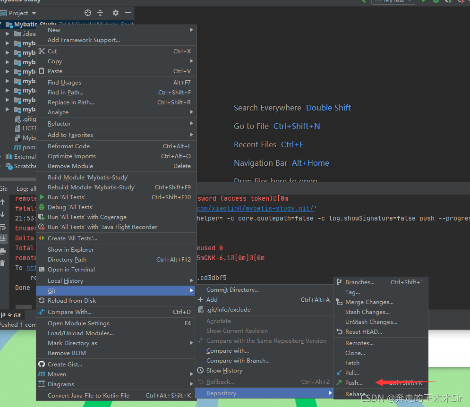Click the Branches fork icon

(x=339, y=282)
